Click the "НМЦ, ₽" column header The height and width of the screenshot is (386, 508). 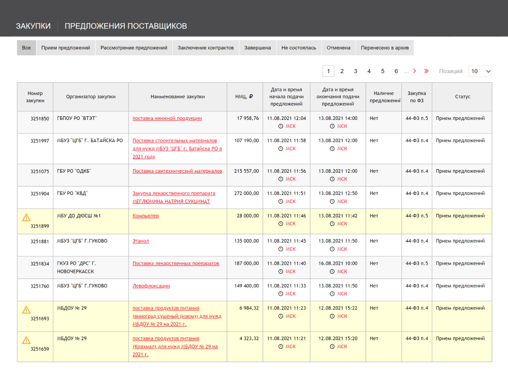point(244,96)
